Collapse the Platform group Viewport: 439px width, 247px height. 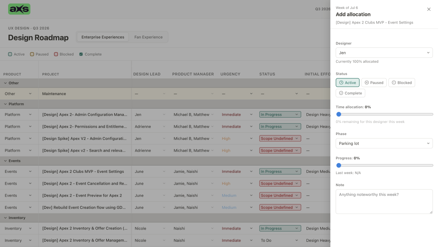point(5,104)
